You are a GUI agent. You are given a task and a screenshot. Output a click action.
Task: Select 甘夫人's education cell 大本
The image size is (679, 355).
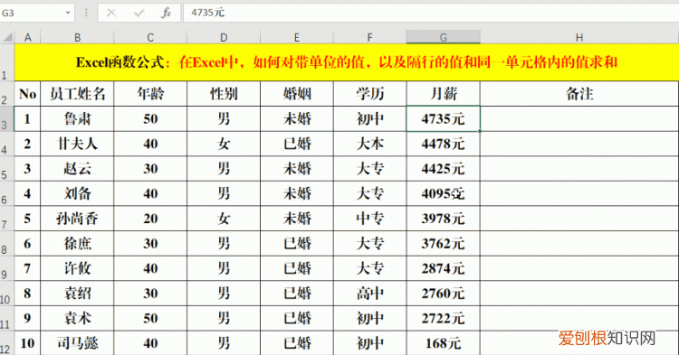click(x=369, y=144)
